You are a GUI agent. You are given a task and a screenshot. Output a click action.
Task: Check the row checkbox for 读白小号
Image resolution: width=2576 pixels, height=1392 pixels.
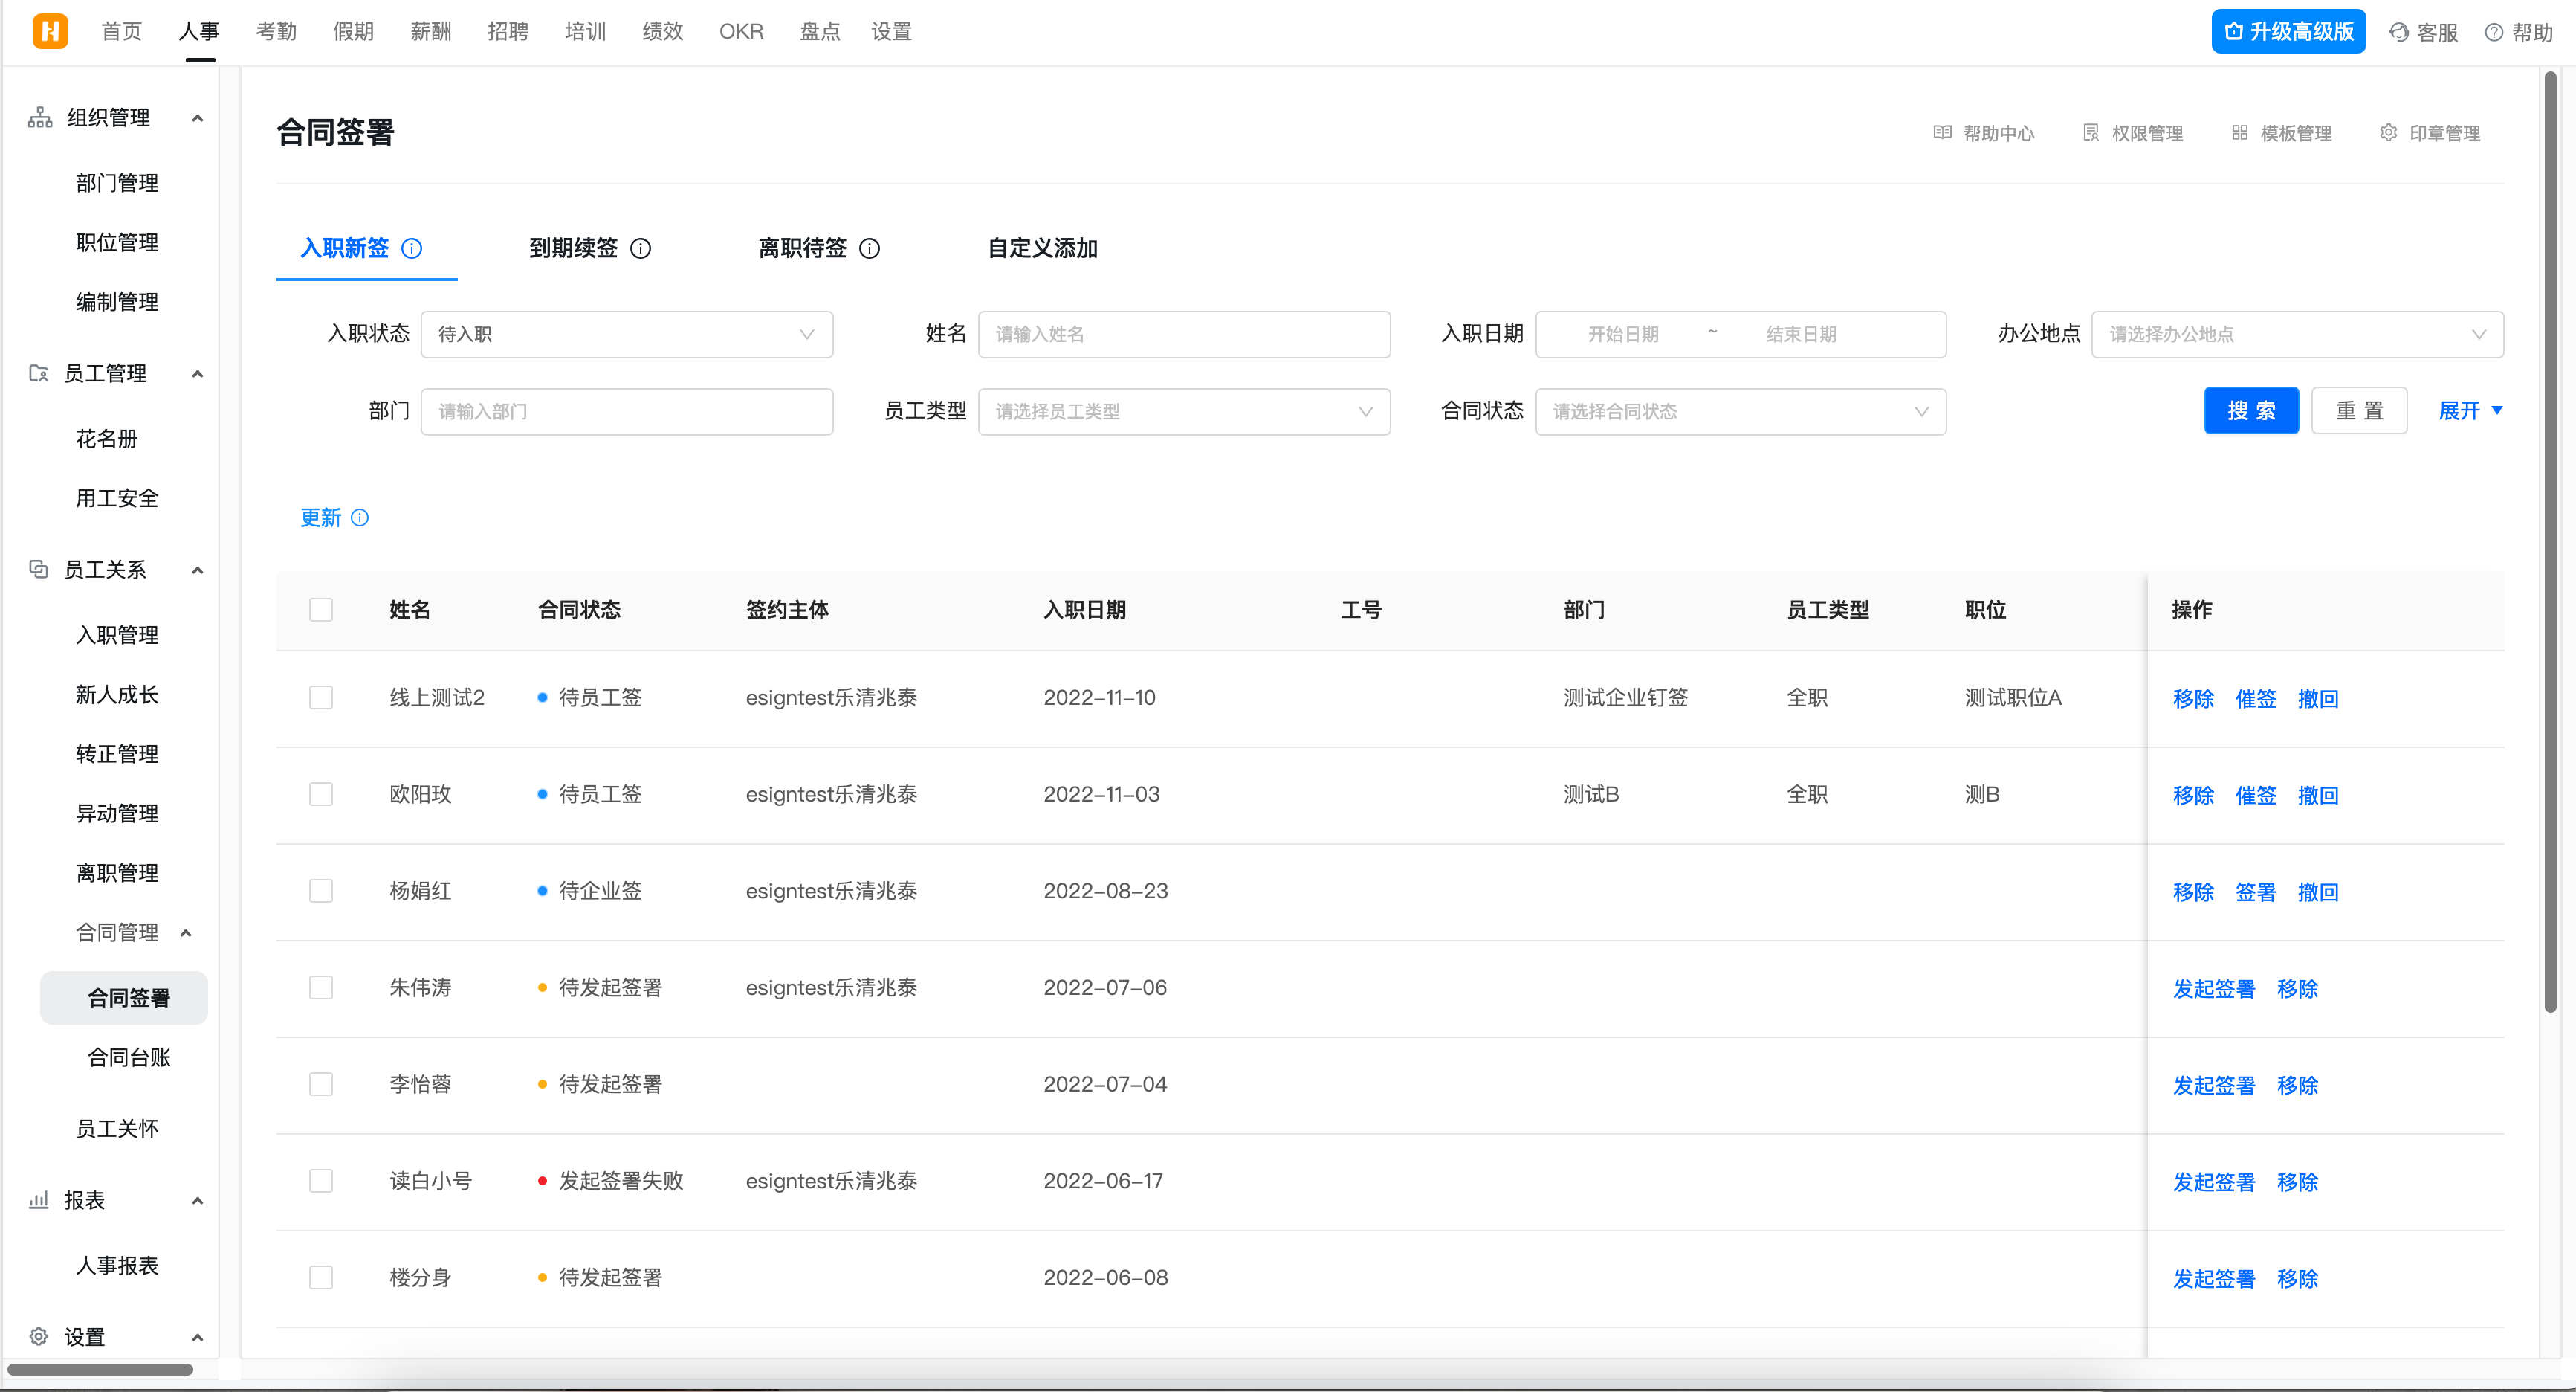coord(321,1181)
